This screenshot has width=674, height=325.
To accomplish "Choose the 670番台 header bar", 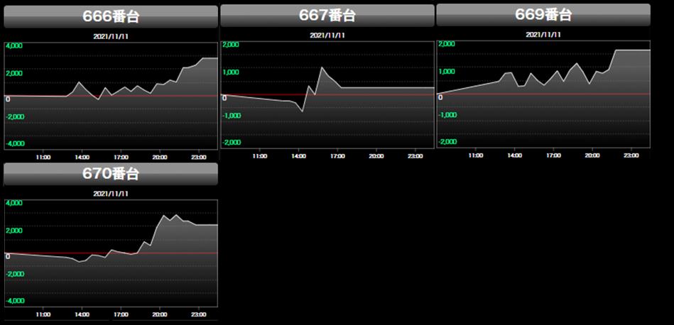I will (110, 174).
